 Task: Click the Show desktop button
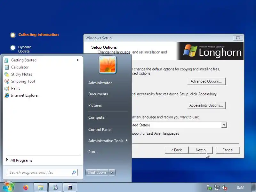[x=254, y=188]
